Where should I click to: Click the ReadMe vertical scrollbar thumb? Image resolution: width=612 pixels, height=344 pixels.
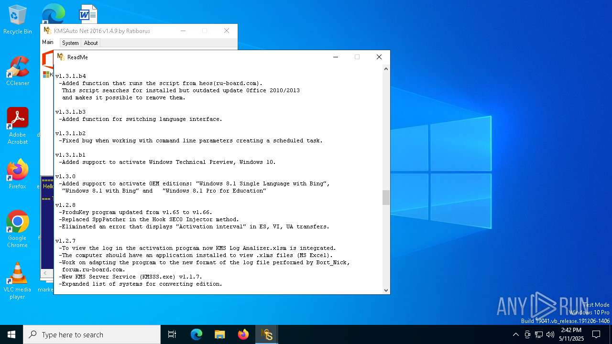pos(386,197)
